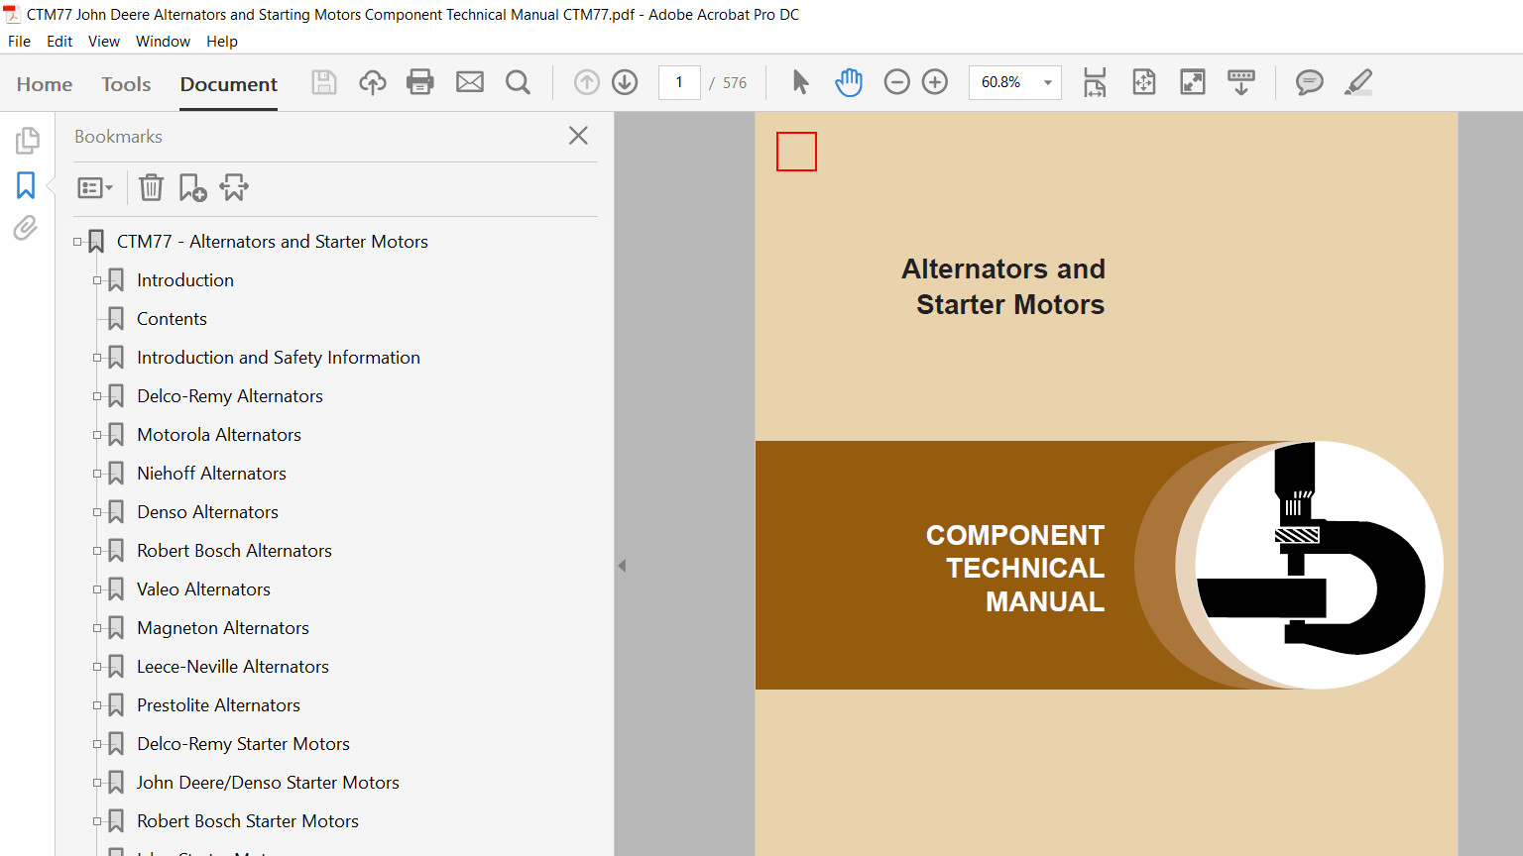The width and height of the screenshot is (1523, 856).
Task: Switch to the Tools tab
Action: (x=126, y=84)
